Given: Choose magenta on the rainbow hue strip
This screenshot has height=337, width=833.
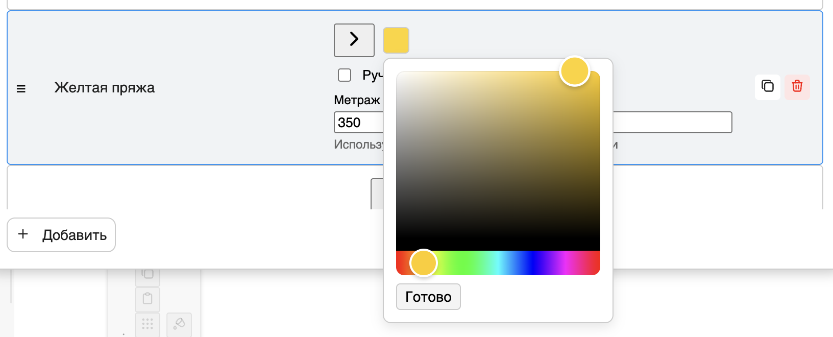Looking at the screenshot, I should pos(566,263).
